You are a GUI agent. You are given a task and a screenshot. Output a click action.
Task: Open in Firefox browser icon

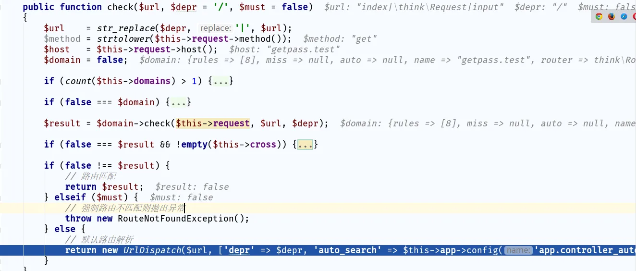[x=612, y=16]
